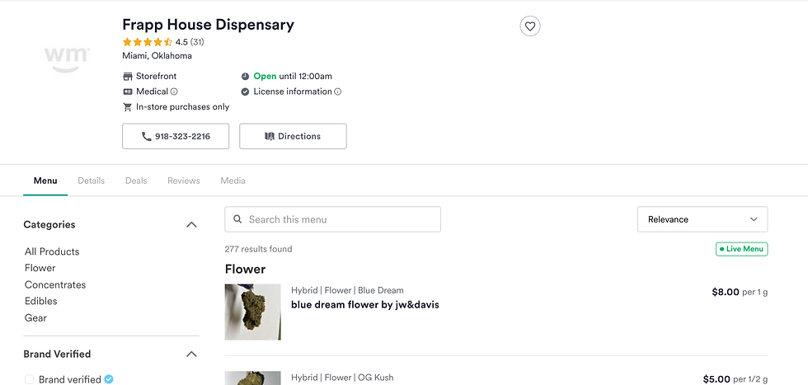Enable the Brand verified checkbox
The image size is (808, 385).
(29, 379)
